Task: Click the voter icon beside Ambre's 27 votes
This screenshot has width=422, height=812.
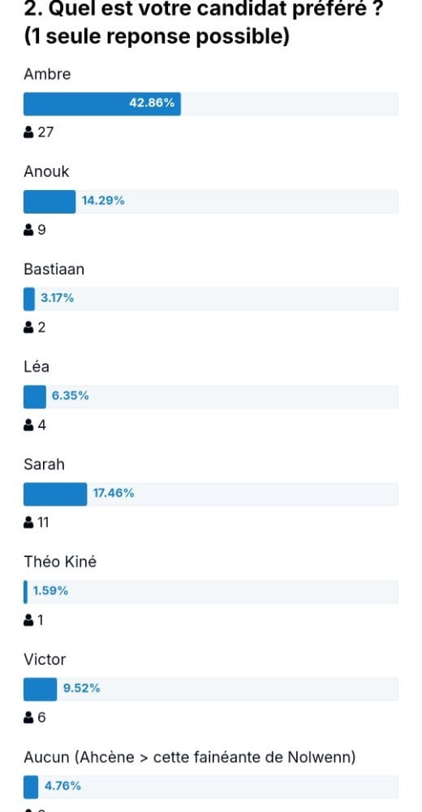Action: [x=28, y=132]
